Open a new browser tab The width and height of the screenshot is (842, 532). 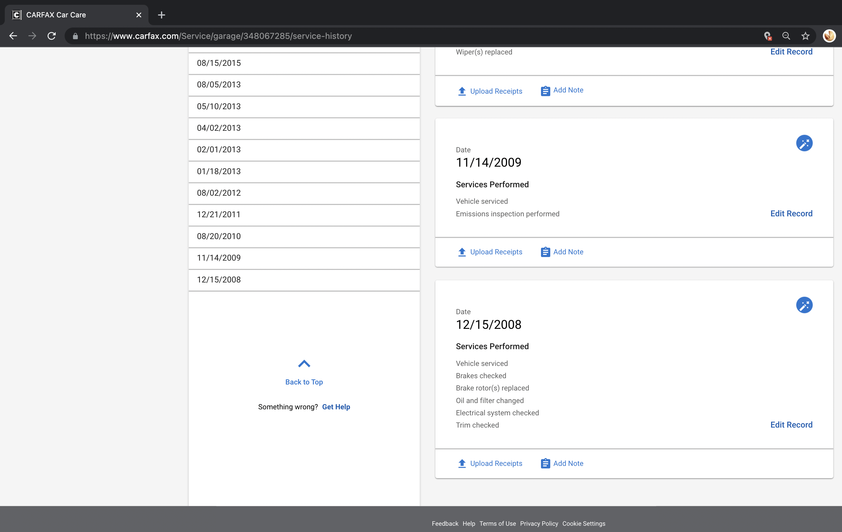[x=162, y=15]
